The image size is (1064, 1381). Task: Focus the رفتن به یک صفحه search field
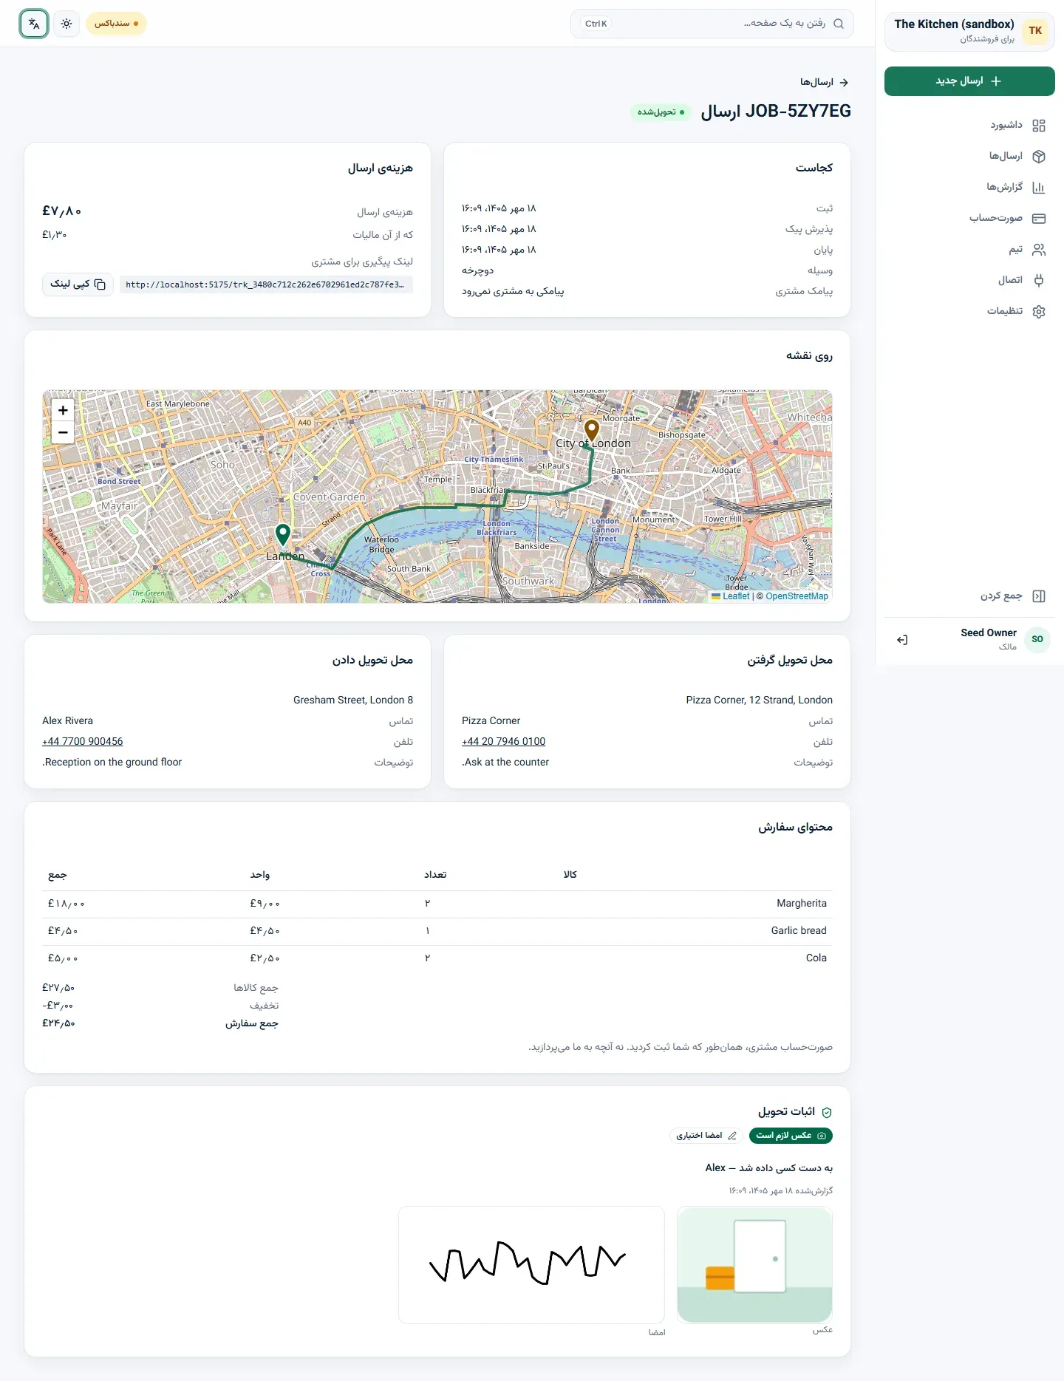coord(712,24)
